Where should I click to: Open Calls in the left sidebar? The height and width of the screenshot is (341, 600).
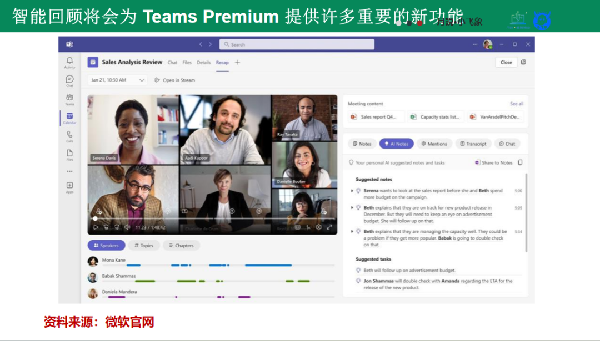69,136
